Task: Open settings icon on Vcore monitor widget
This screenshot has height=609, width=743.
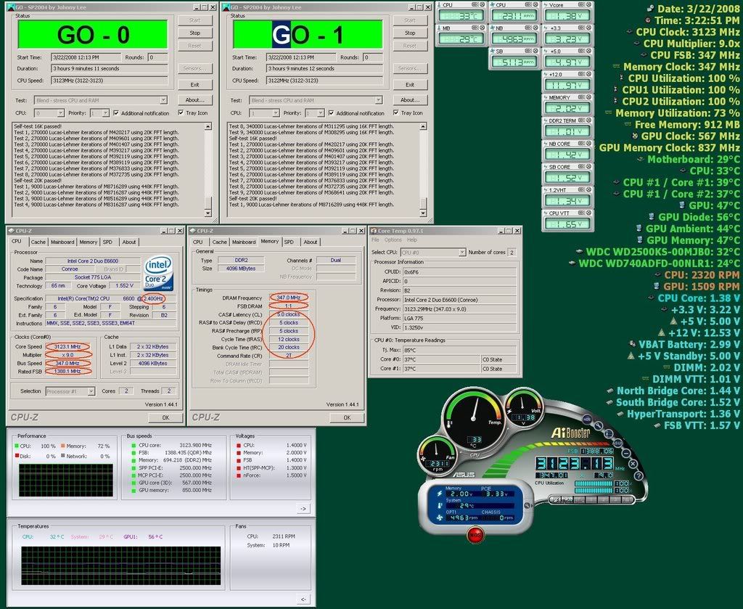Action: pos(581,4)
